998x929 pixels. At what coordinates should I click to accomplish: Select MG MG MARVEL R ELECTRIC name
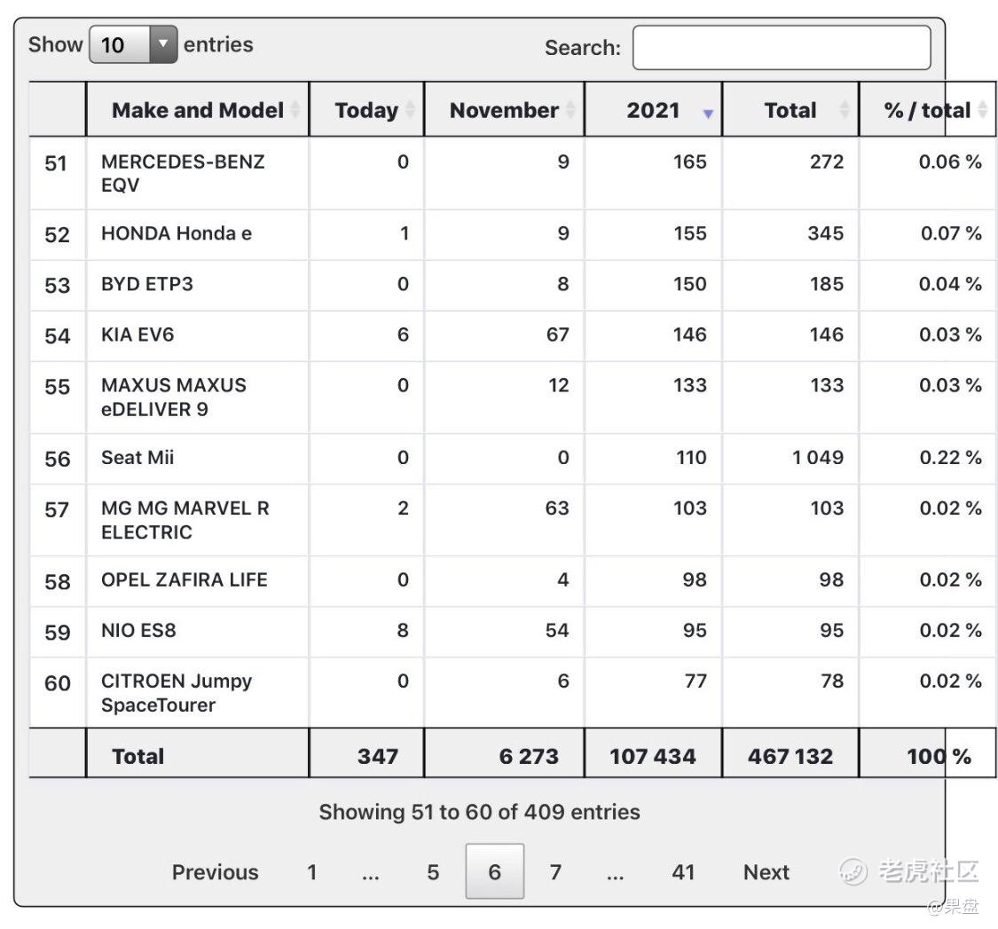tap(185, 520)
